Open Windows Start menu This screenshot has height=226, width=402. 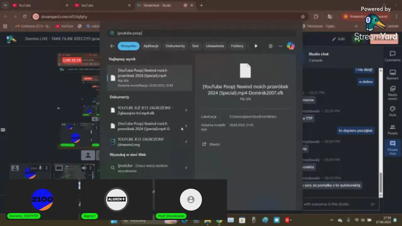114,221
